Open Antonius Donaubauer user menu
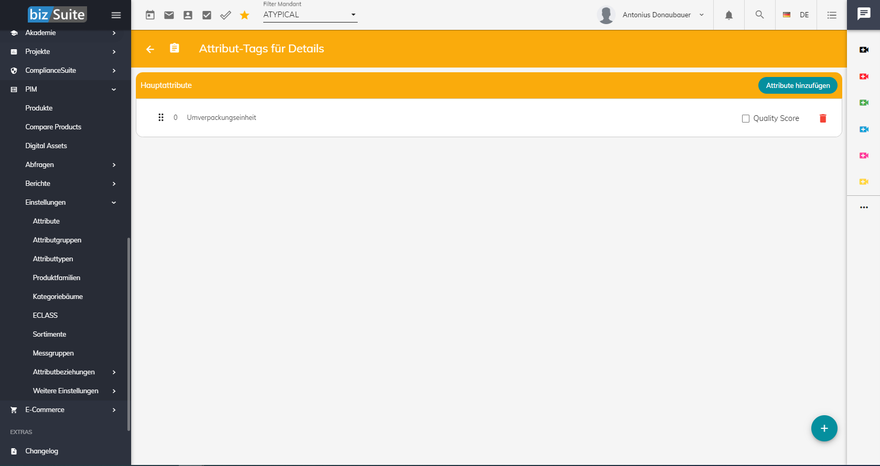The height and width of the screenshot is (466, 880). click(x=663, y=15)
